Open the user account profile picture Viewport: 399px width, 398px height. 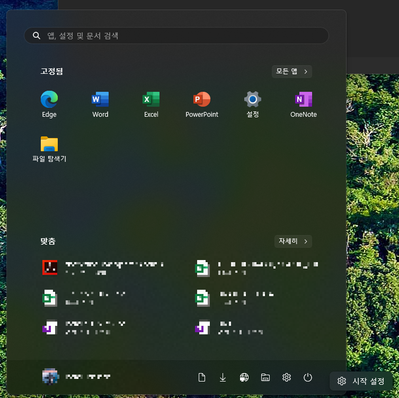[x=50, y=376]
